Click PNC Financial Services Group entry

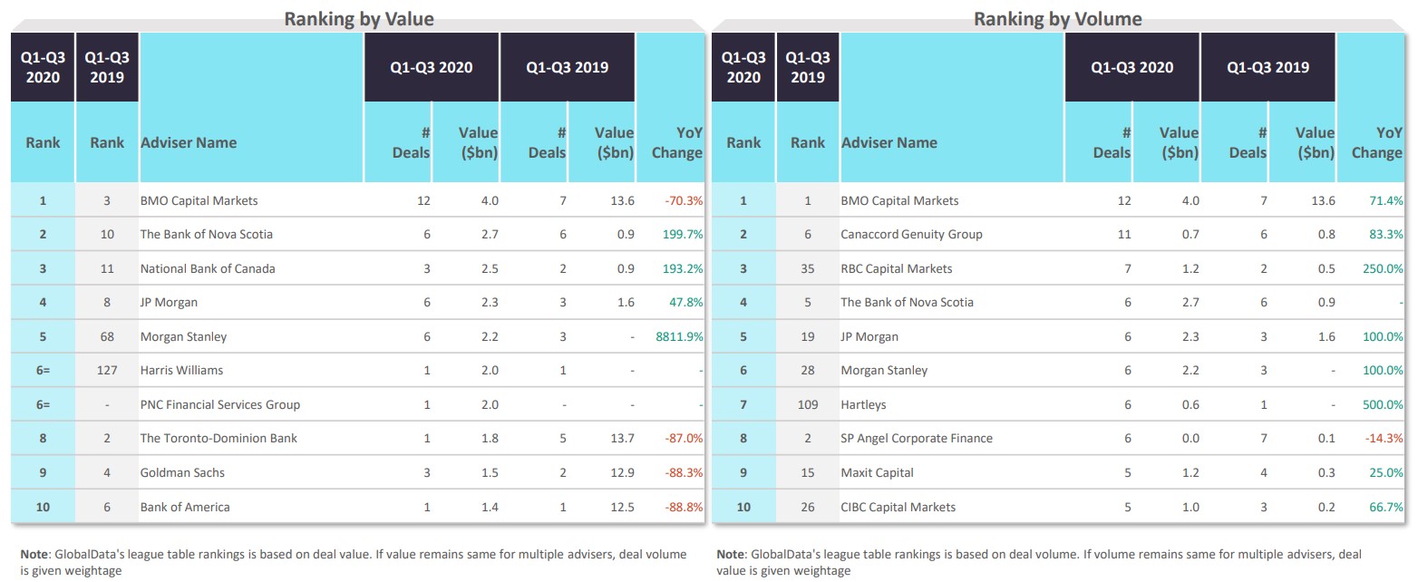coord(219,404)
